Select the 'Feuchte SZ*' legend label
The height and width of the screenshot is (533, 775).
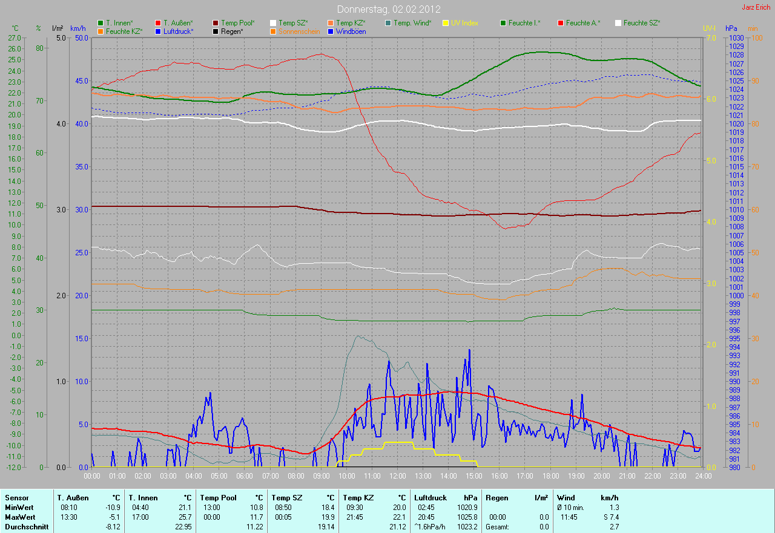[x=642, y=23]
